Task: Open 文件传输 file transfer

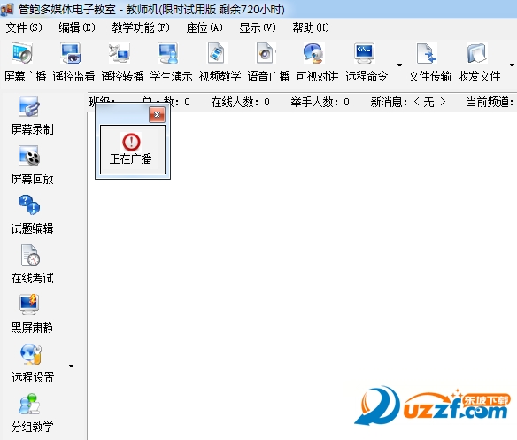Action: 429,63
